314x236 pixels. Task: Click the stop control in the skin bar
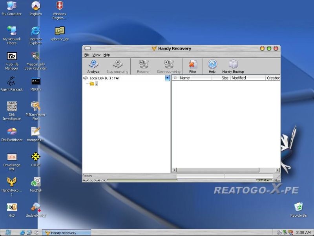(x=88, y=181)
